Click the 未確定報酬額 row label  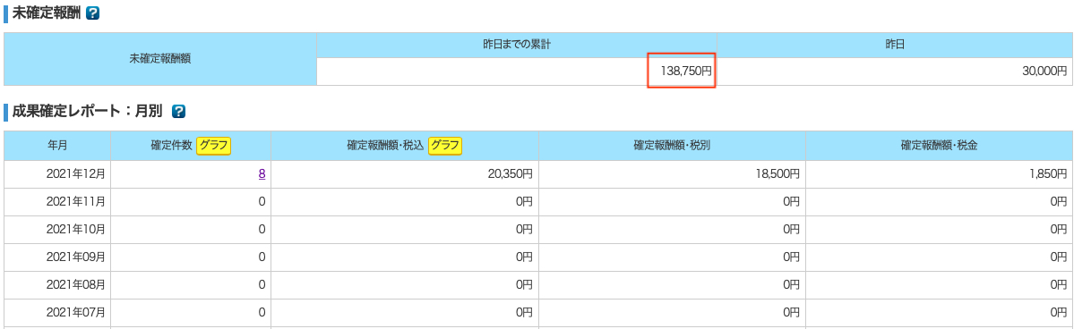pyautogui.click(x=160, y=59)
